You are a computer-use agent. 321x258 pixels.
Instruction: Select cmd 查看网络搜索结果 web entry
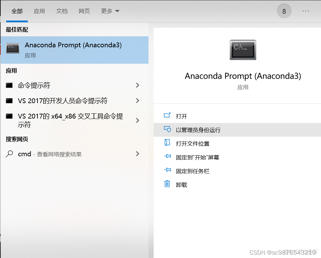[75, 154]
